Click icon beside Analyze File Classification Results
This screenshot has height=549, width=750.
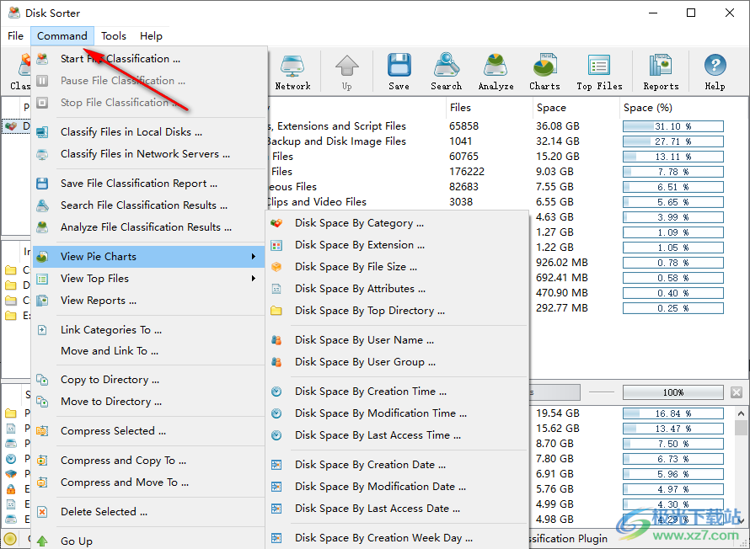point(43,227)
